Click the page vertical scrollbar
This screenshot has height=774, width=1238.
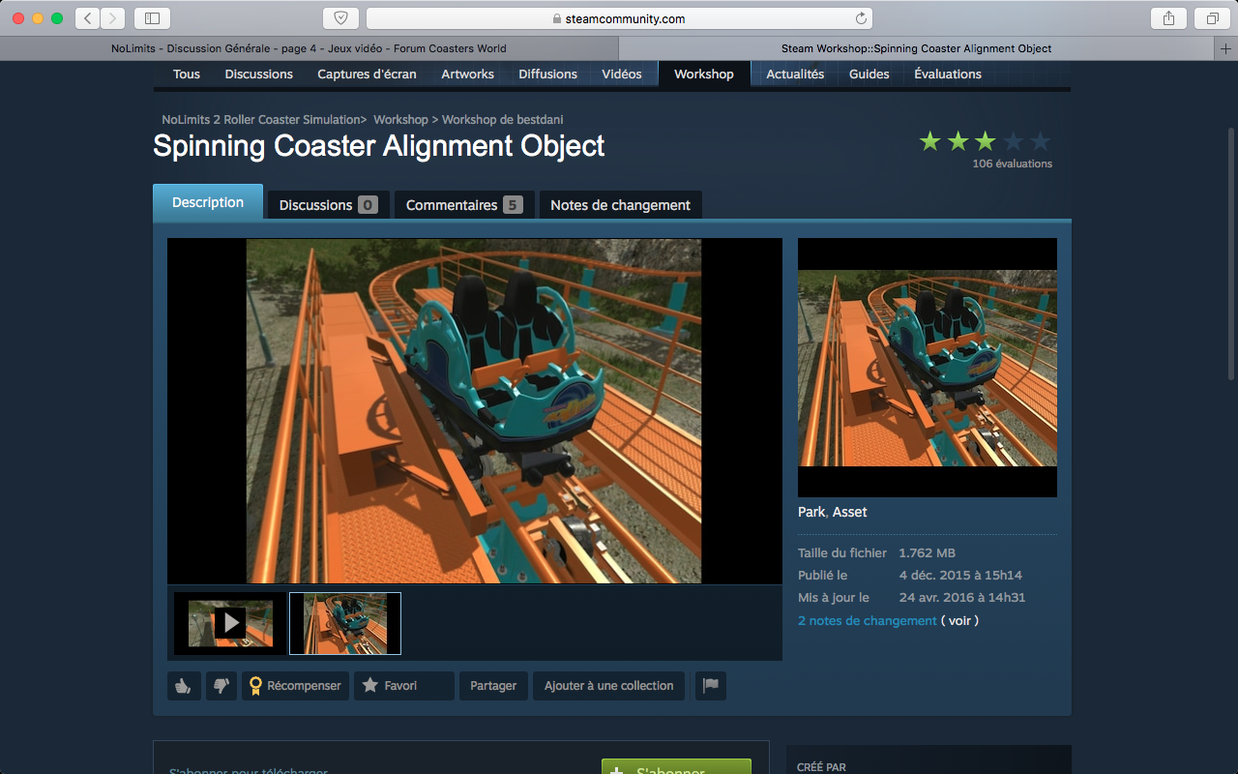pyautogui.click(x=1231, y=252)
